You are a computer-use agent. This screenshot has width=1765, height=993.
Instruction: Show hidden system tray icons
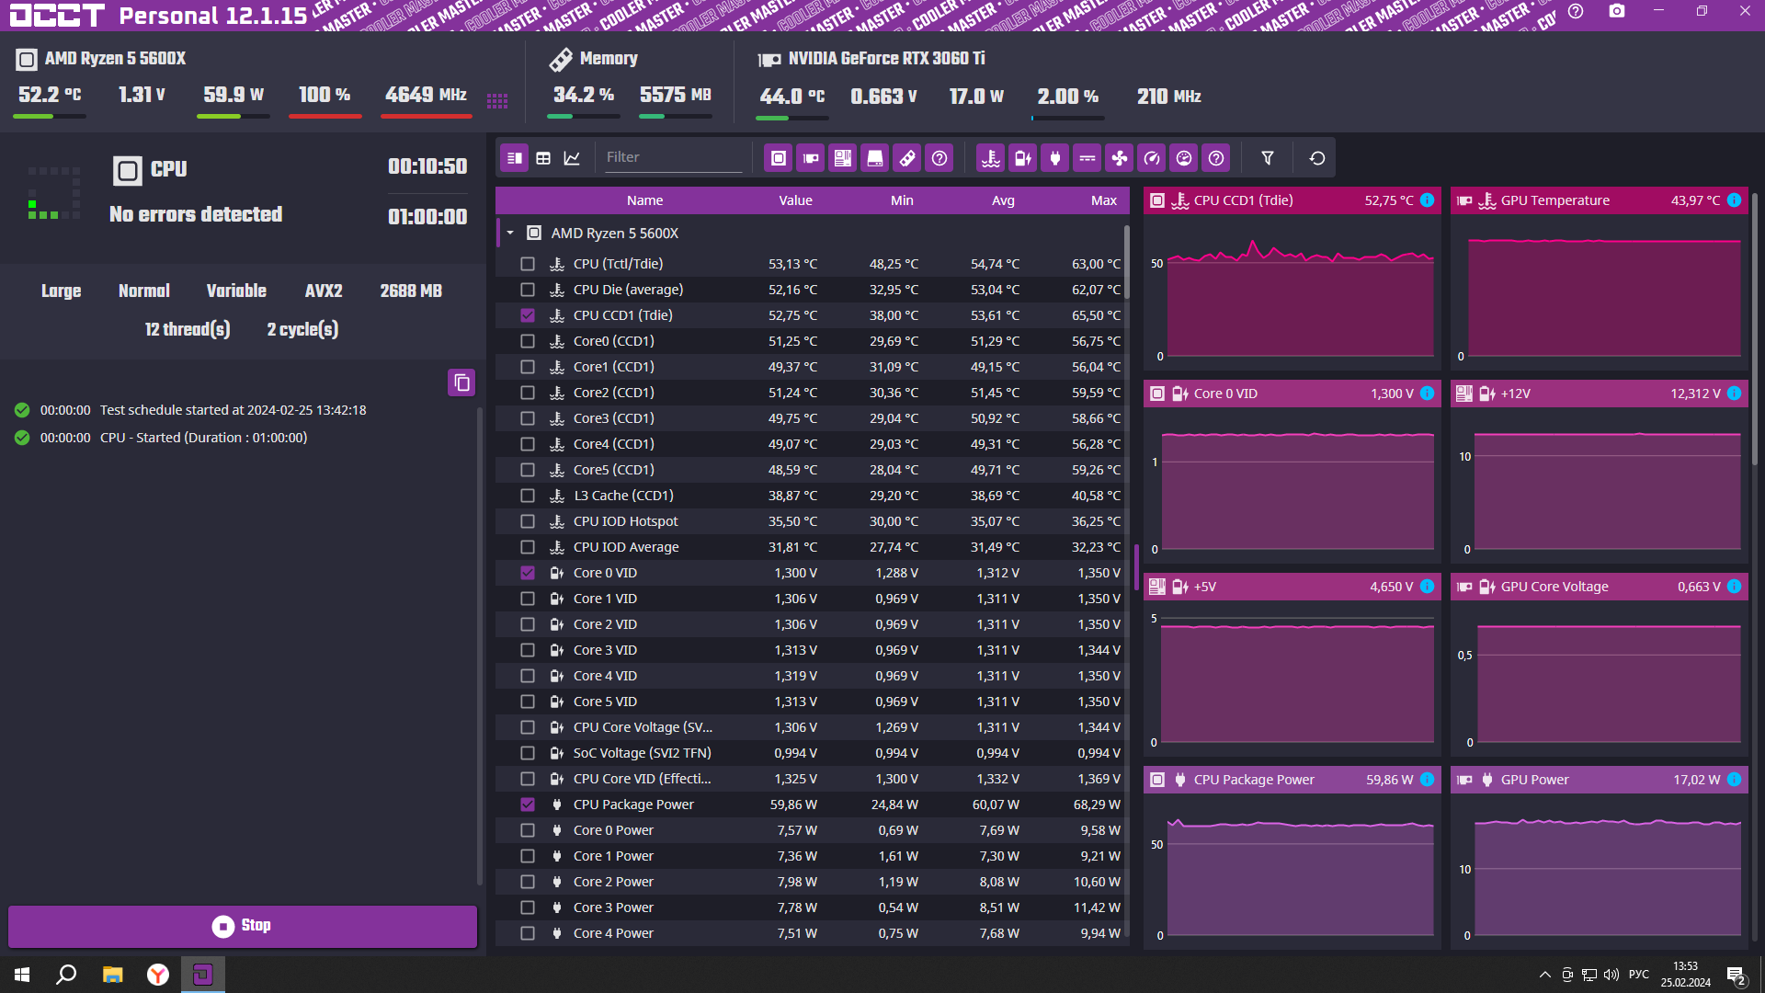coord(1545,975)
